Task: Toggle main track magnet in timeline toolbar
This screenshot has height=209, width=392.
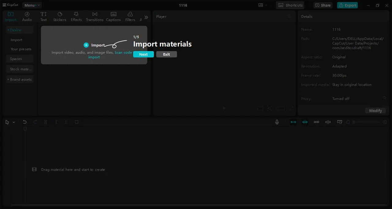Action: pos(293,122)
